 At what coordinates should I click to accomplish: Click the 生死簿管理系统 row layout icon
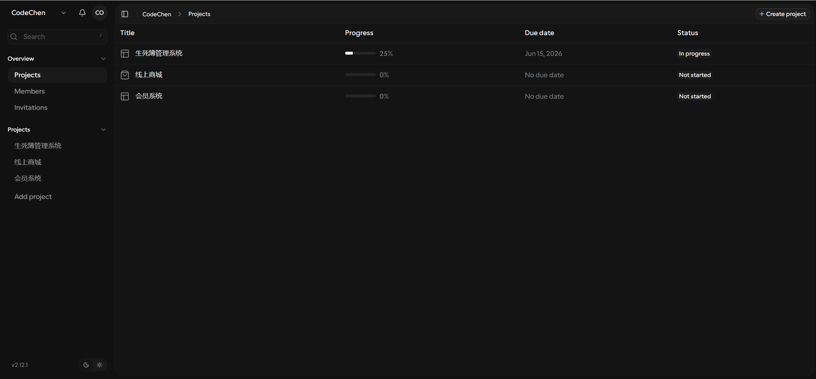pyautogui.click(x=125, y=54)
